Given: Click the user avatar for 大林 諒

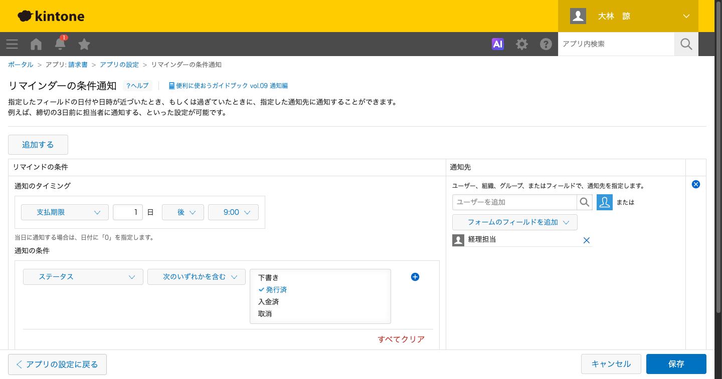Looking at the screenshot, I should point(578,16).
